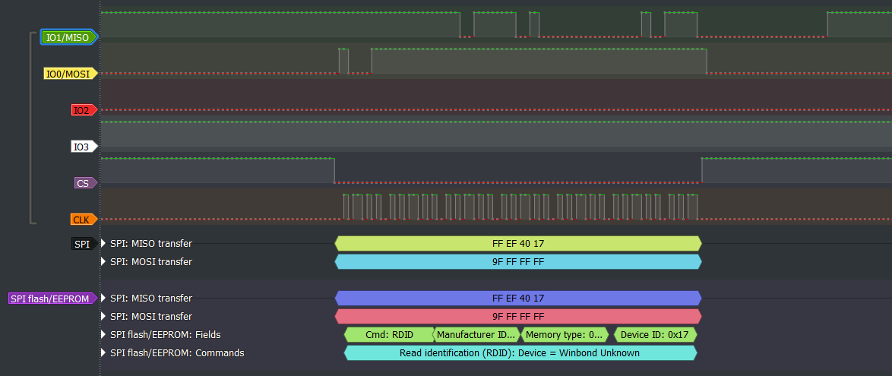
Task: Click the channel group bracket handle
Action: (33, 128)
